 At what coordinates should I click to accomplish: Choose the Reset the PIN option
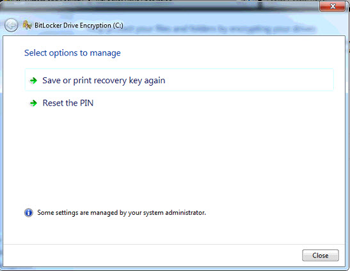coord(68,103)
